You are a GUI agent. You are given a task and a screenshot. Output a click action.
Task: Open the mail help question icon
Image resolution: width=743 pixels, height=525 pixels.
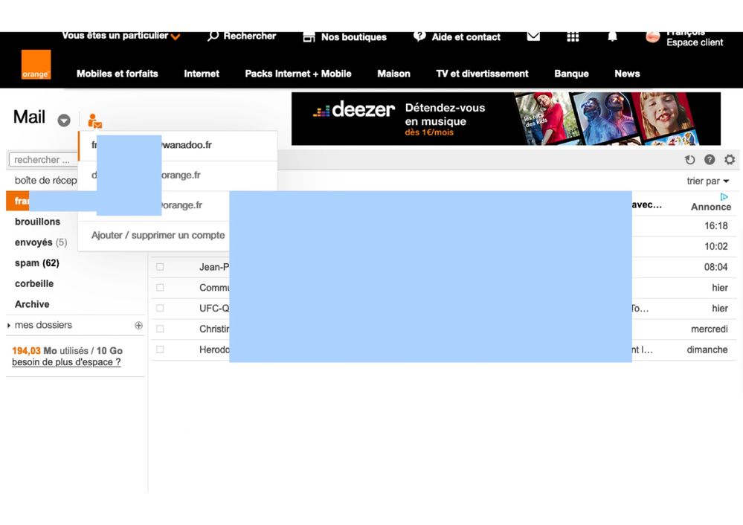710,160
